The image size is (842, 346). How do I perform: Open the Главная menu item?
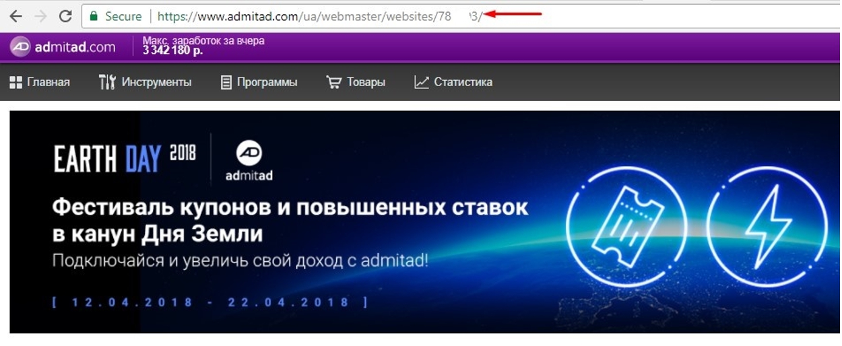tap(48, 82)
